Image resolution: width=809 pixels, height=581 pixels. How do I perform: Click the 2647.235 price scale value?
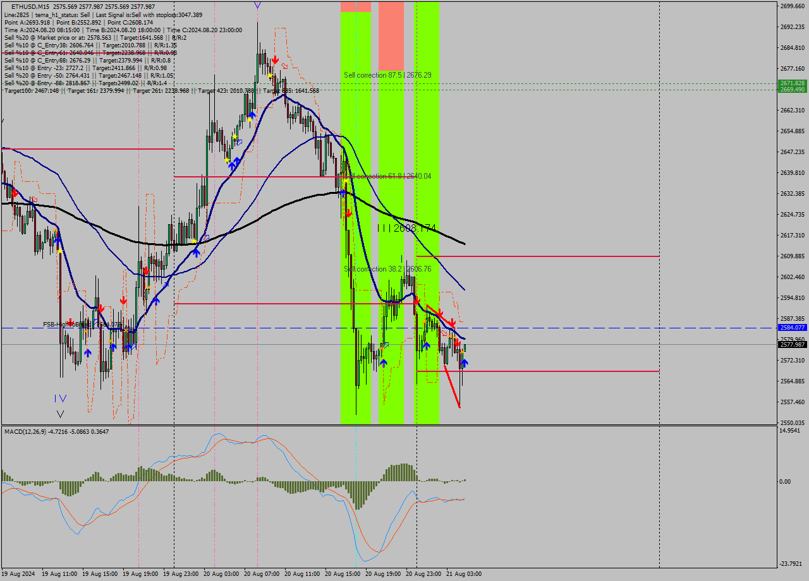tap(792, 152)
